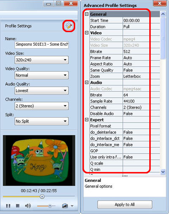Open the snapshot options arrow
The image size is (169, 214).
pos(72,206)
